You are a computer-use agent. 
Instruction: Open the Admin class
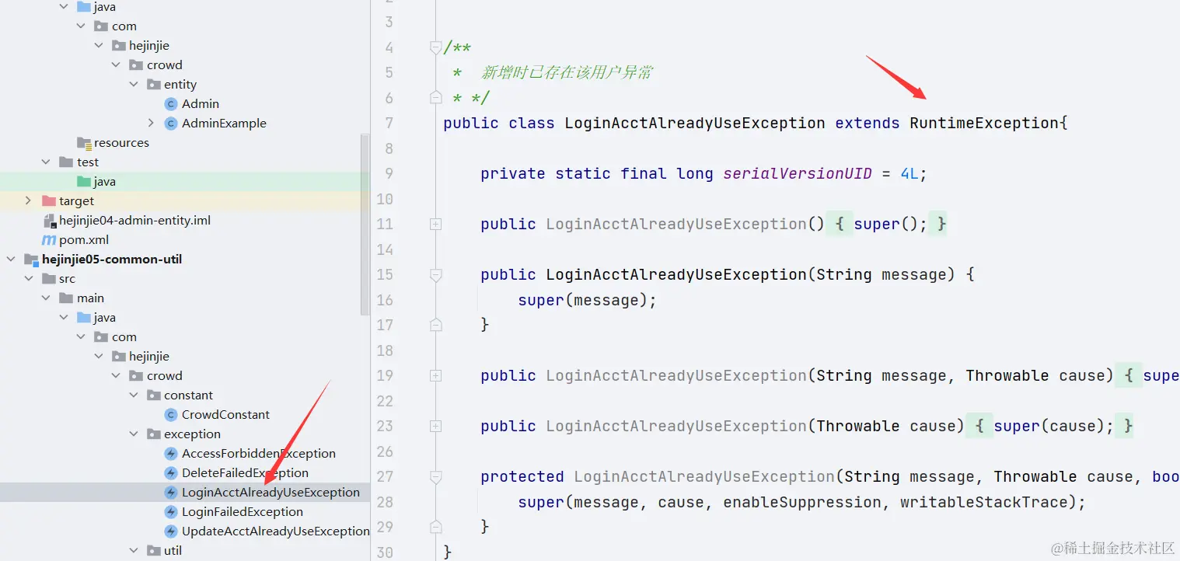pyautogui.click(x=201, y=104)
